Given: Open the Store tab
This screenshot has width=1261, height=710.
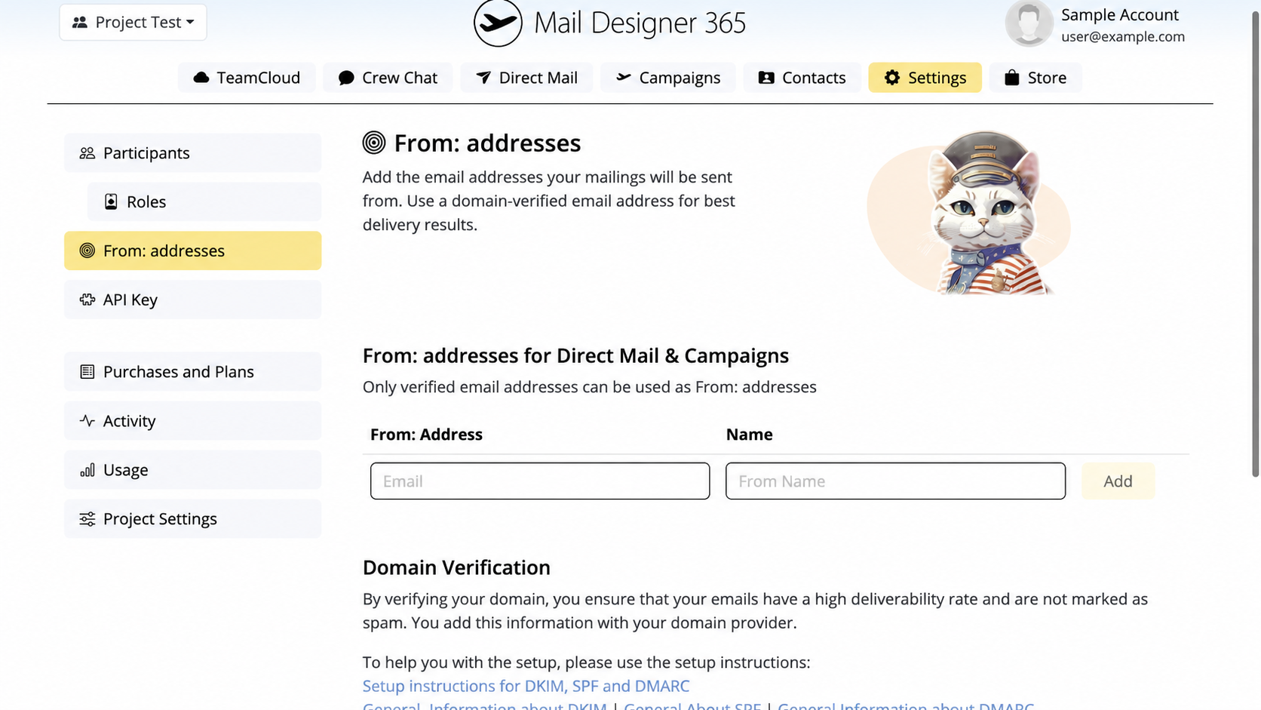Looking at the screenshot, I should click(1035, 78).
